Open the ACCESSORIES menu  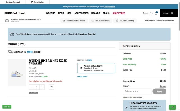click(81, 13)
